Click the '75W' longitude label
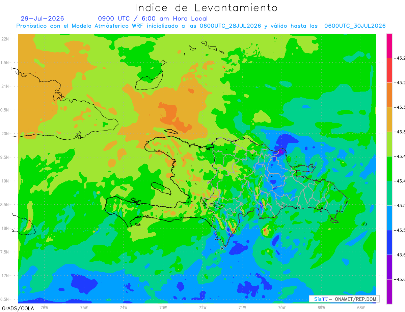 coord(84,307)
